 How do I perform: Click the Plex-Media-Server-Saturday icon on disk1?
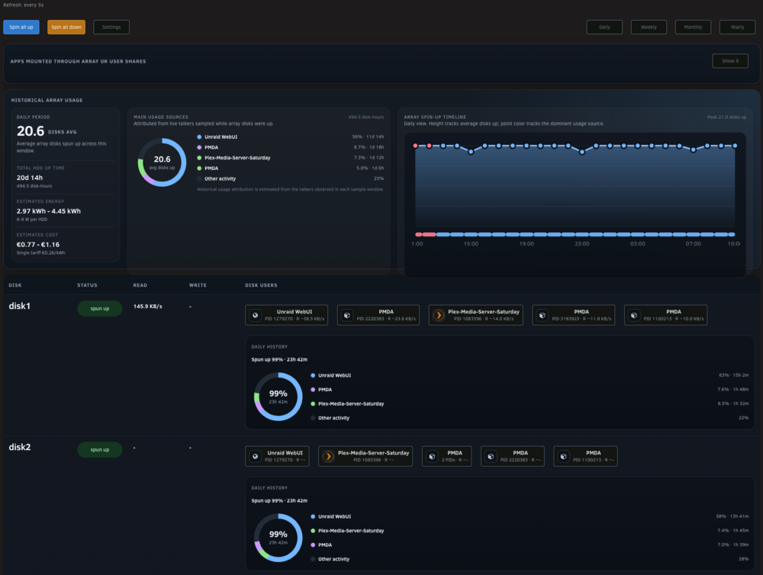pyautogui.click(x=439, y=315)
